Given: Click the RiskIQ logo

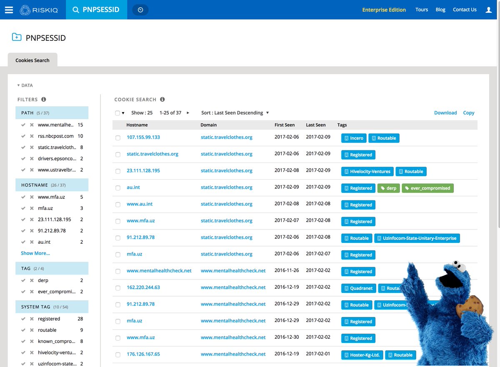Looking at the screenshot, I should [40, 10].
